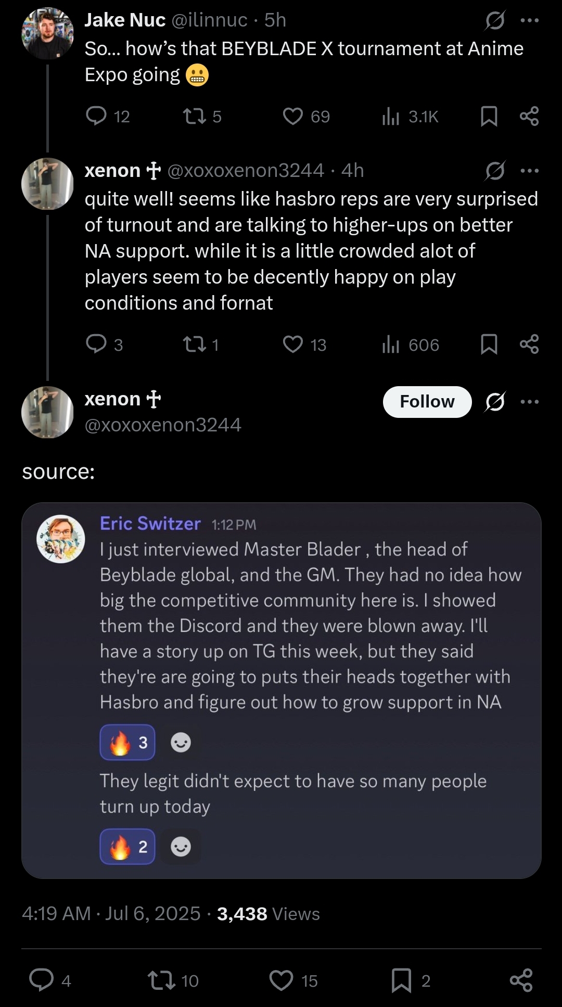Share Jake Nuc's tweet

tap(529, 116)
